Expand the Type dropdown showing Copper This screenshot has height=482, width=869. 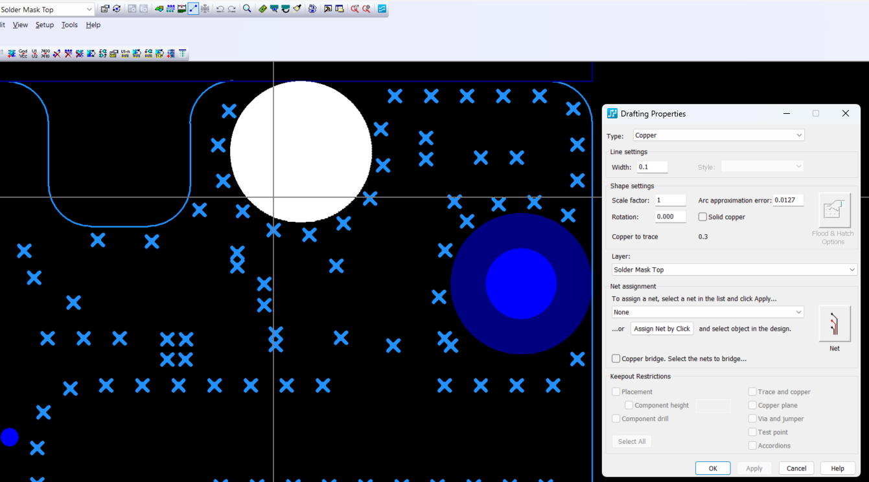coord(718,135)
